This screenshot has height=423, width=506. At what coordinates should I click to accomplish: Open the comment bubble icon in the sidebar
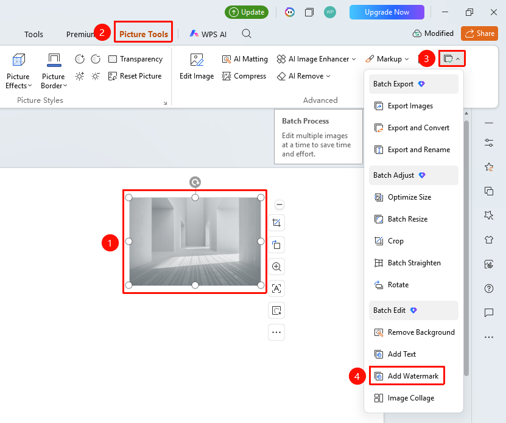click(x=489, y=313)
